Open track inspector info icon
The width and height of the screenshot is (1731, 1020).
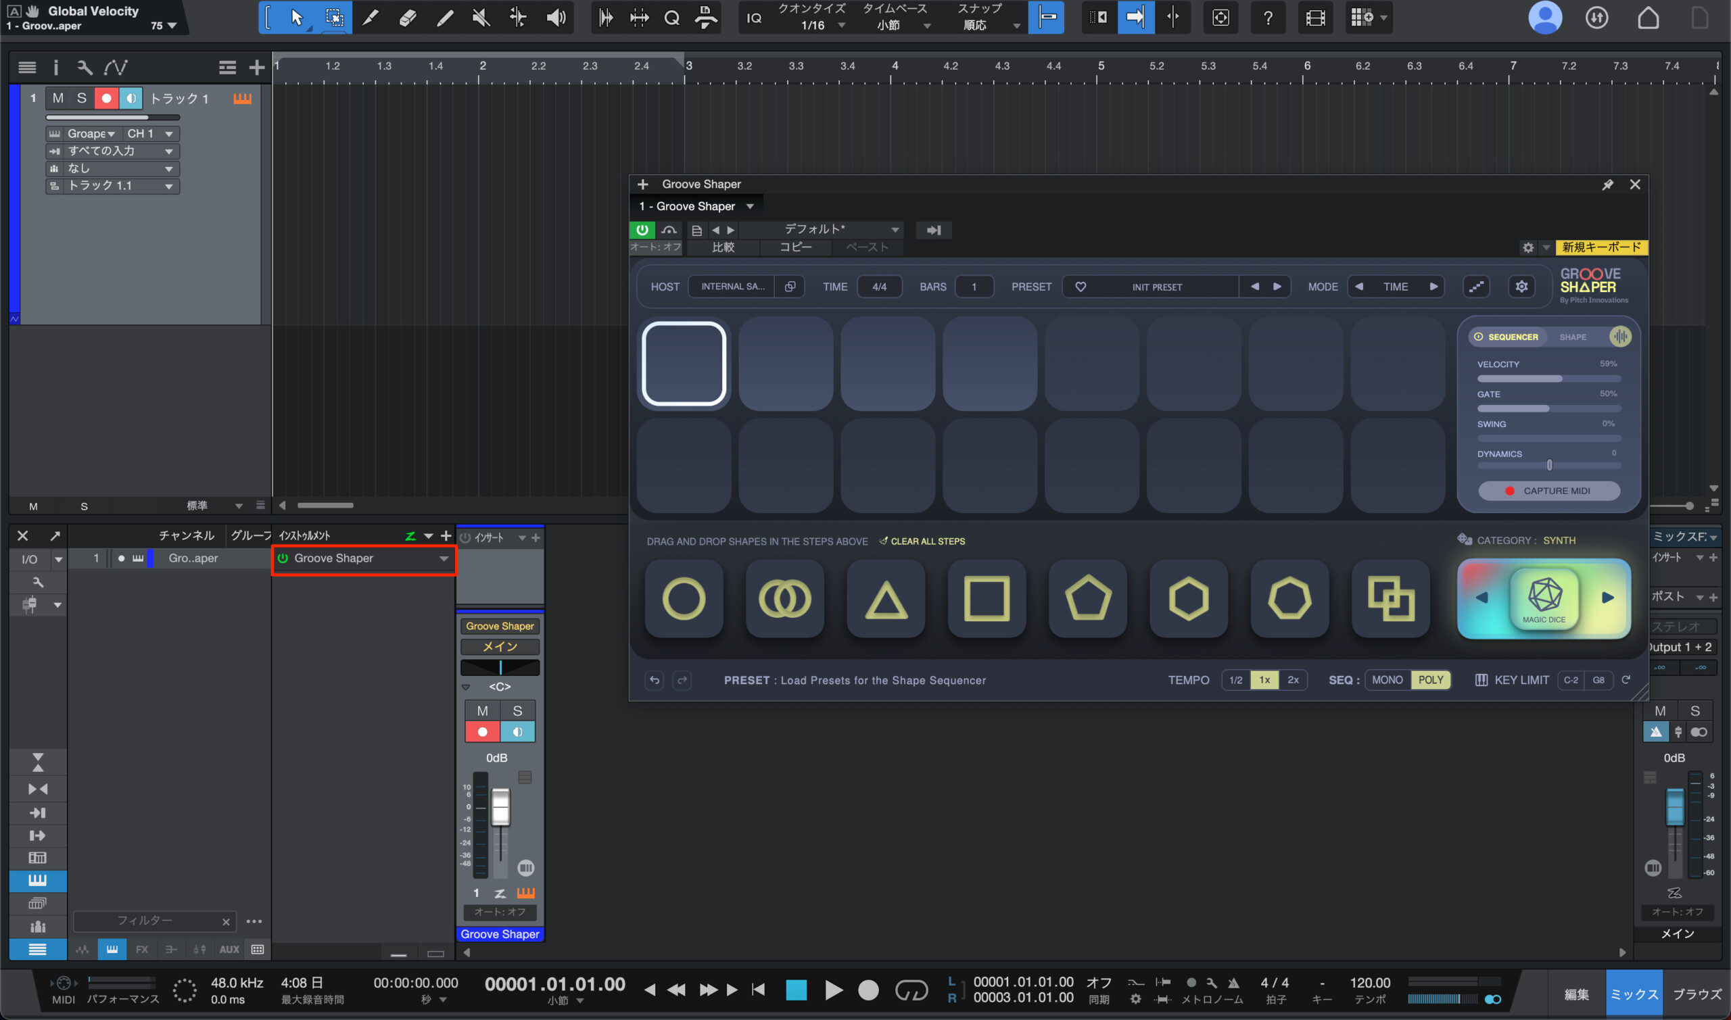pos(55,68)
